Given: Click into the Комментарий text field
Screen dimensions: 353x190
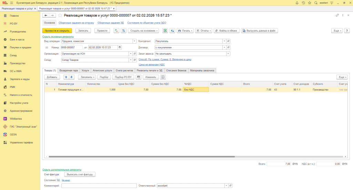Looking at the screenshot, I should [x=99, y=186].
